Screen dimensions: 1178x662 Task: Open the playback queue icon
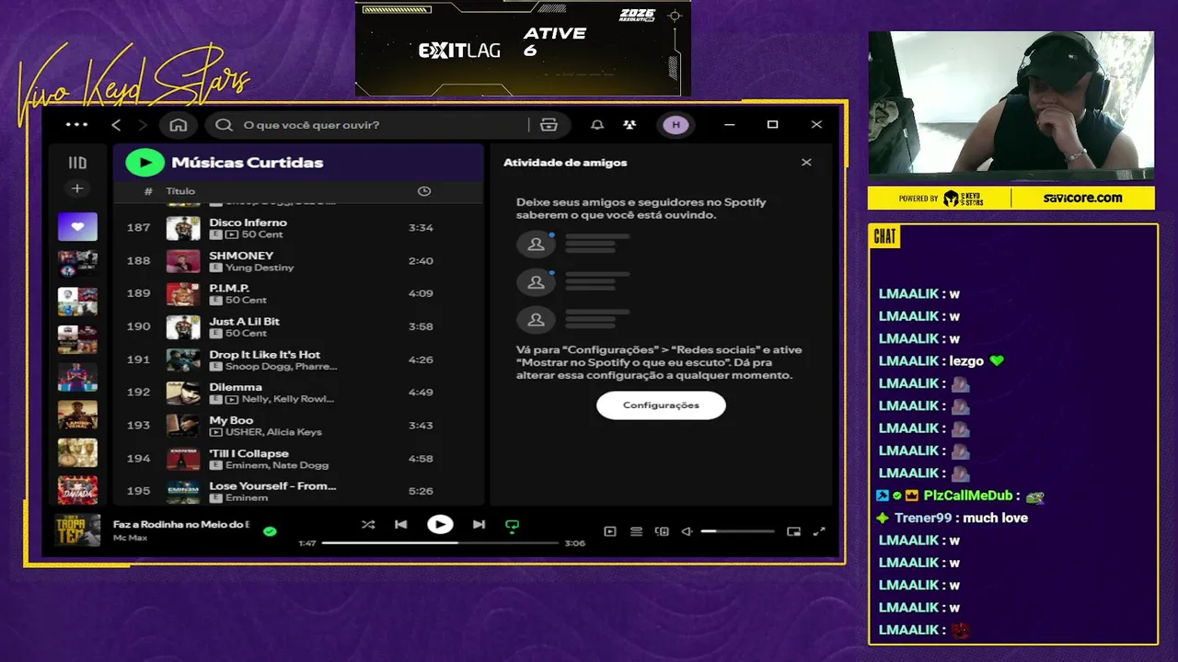(636, 531)
